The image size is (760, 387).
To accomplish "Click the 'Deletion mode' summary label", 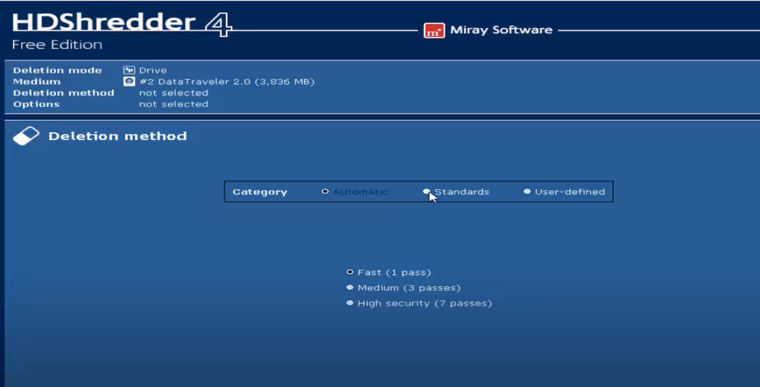I will (57, 70).
